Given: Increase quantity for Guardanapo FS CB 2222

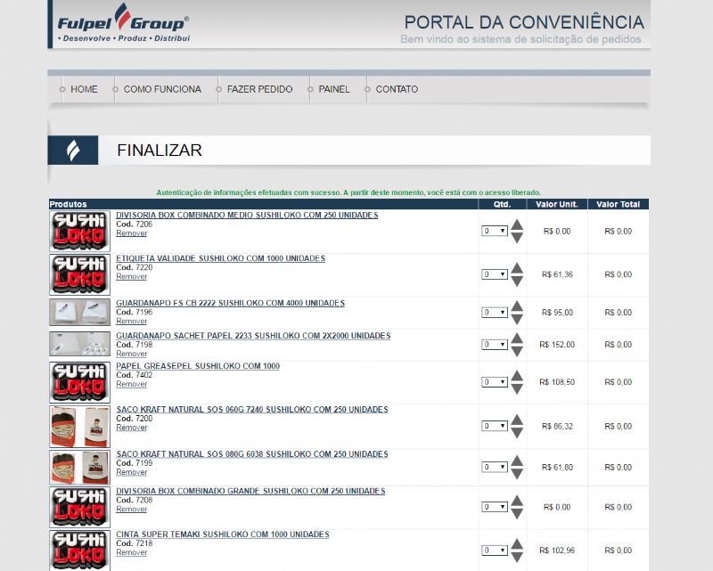Looking at the screenshot, I should (x=517, y=306).
